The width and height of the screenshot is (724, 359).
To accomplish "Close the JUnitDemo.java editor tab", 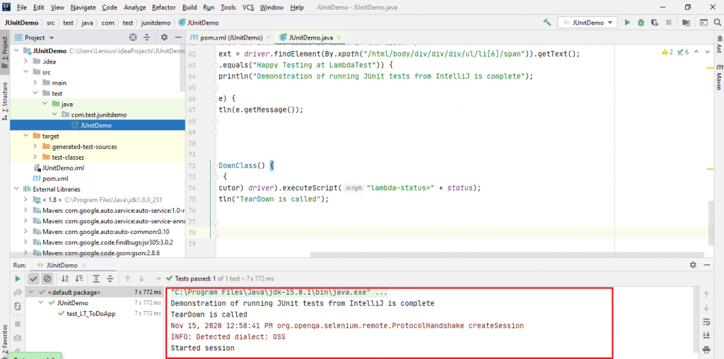I will click(339, 37).
